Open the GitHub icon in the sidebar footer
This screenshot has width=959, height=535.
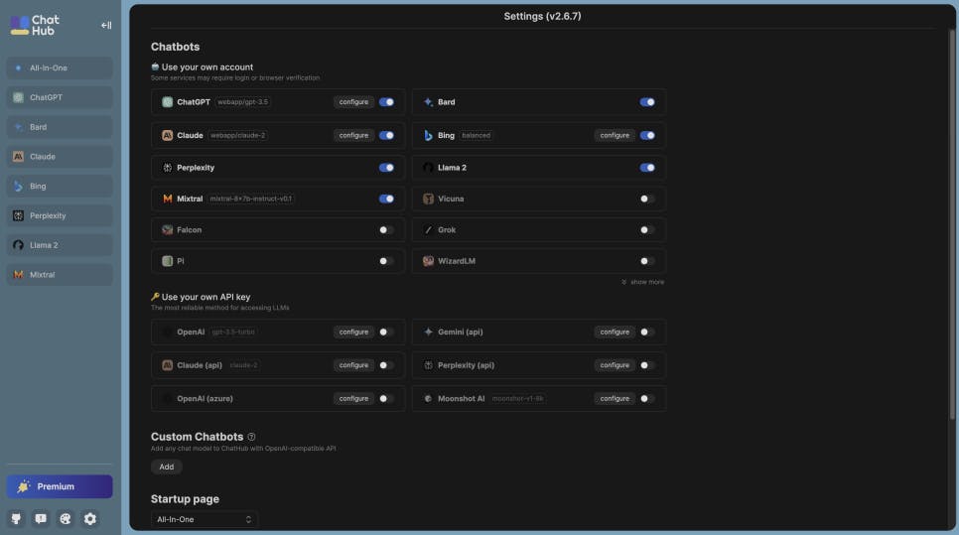[x=16, y=518]
